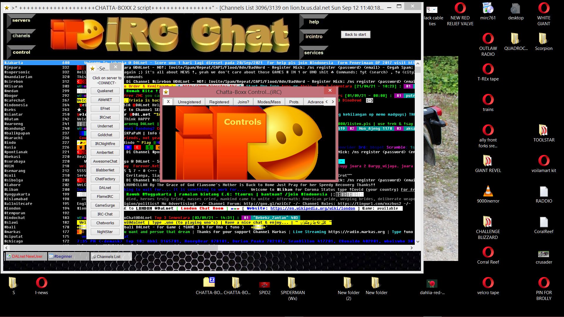Connect to the GameSurge server
The width and height of the screenshot is (564, 317).
(x=105, y=205)
